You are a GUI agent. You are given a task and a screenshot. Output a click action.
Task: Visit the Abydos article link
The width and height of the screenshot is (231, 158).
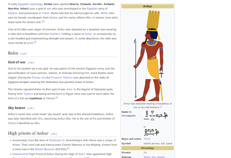click(13, 13)
